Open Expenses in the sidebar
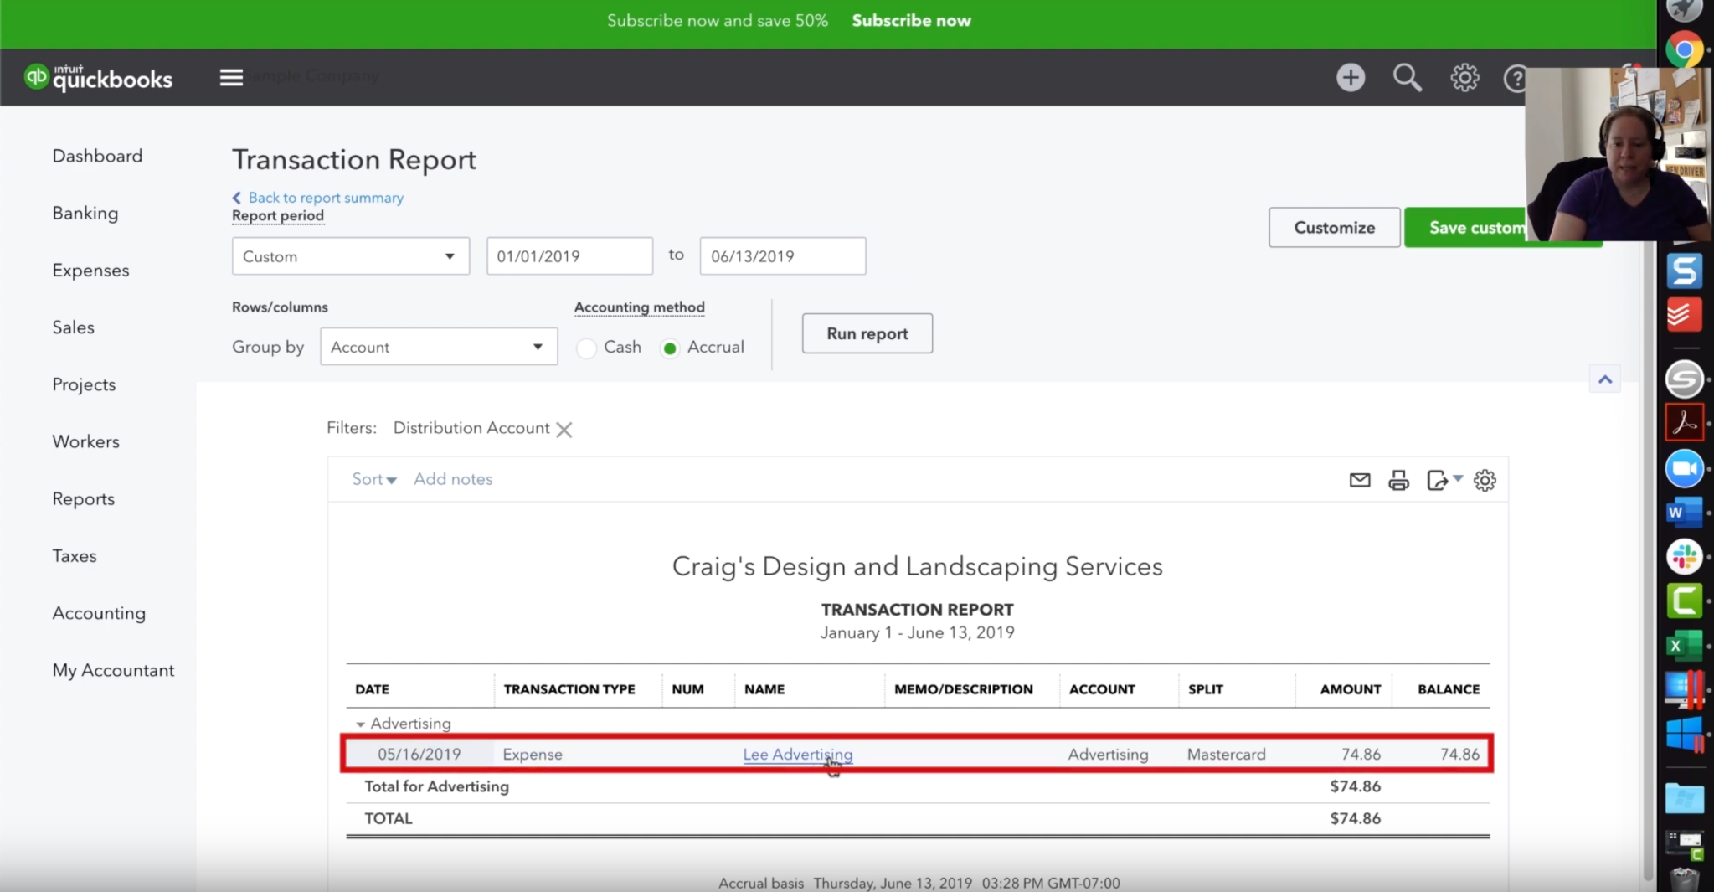Viewport: 1714px width, 892px height. tap(90, 270)
